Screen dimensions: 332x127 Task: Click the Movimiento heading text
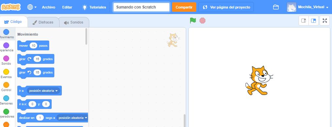[x=28, y=34]
